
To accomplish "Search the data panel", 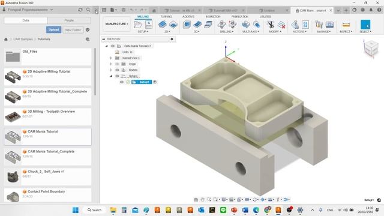I will click(88, 10).
